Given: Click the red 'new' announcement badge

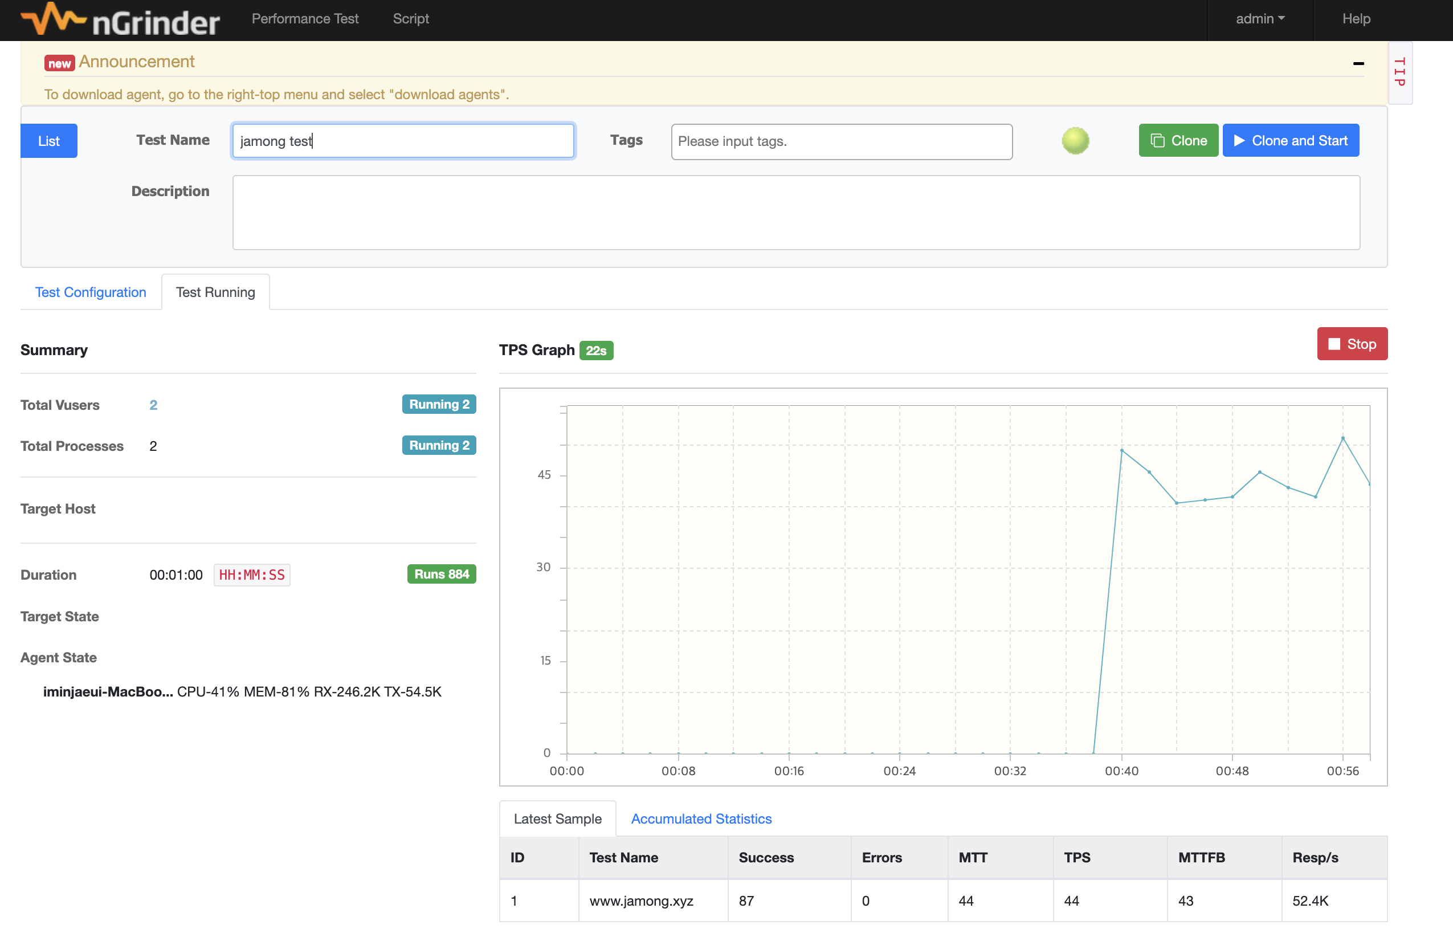Looking at the screenshot, I should coord(59,63).
